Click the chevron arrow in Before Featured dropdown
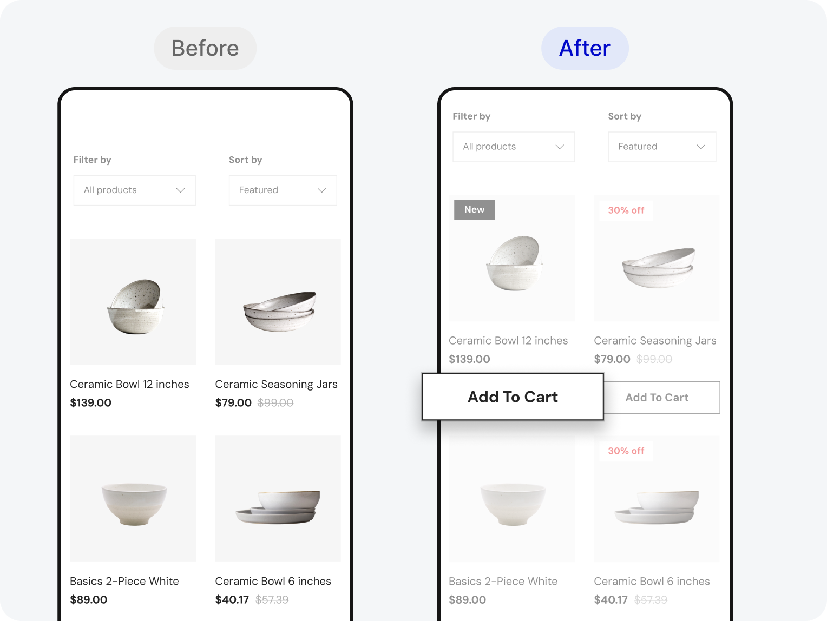Viewport: 827px width, 621px height. (x=322, y=190)
